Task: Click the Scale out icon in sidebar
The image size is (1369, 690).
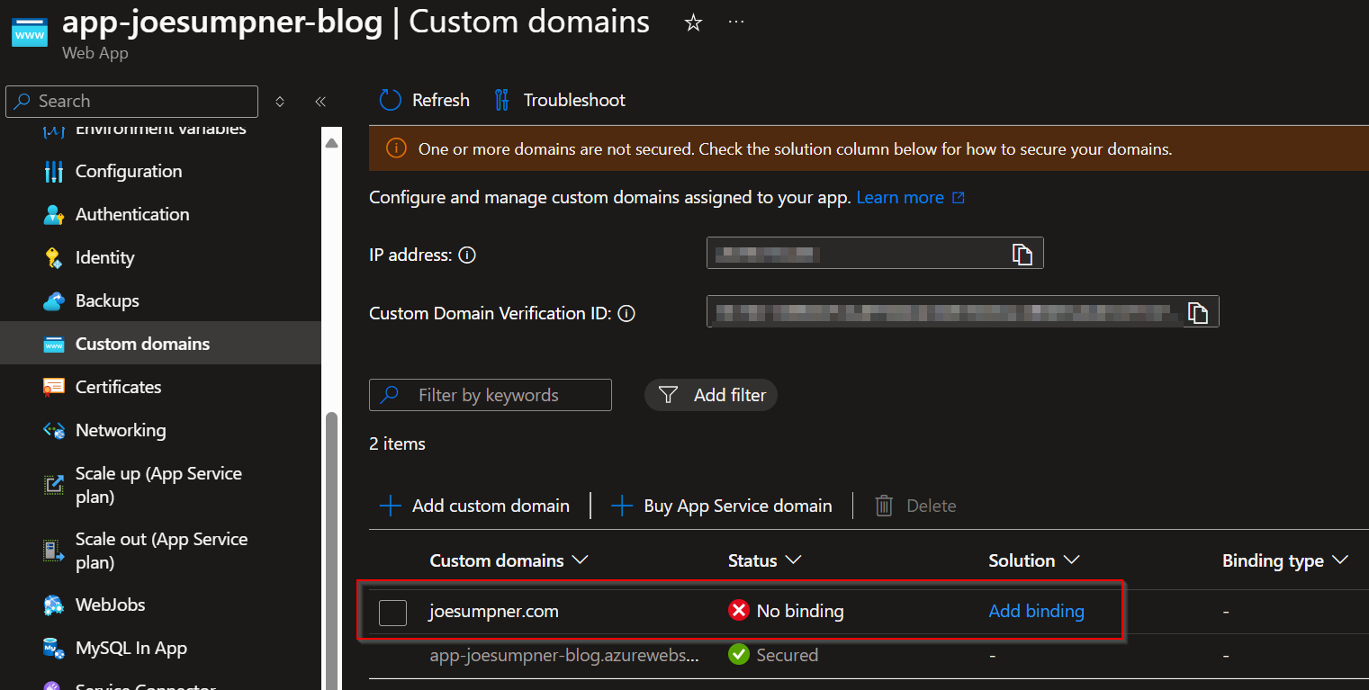Action: pos(54,551)
